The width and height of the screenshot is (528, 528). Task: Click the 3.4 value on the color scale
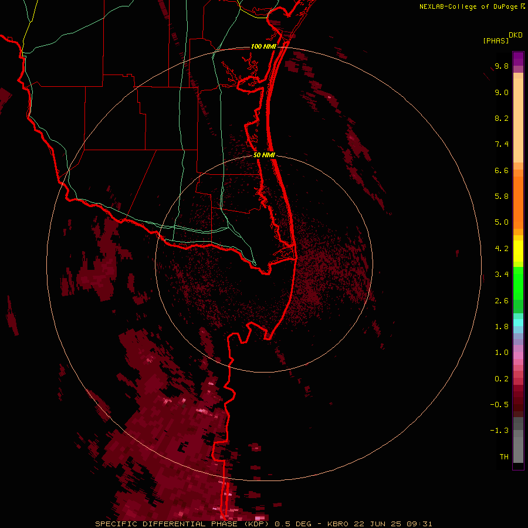pos(502,275)
